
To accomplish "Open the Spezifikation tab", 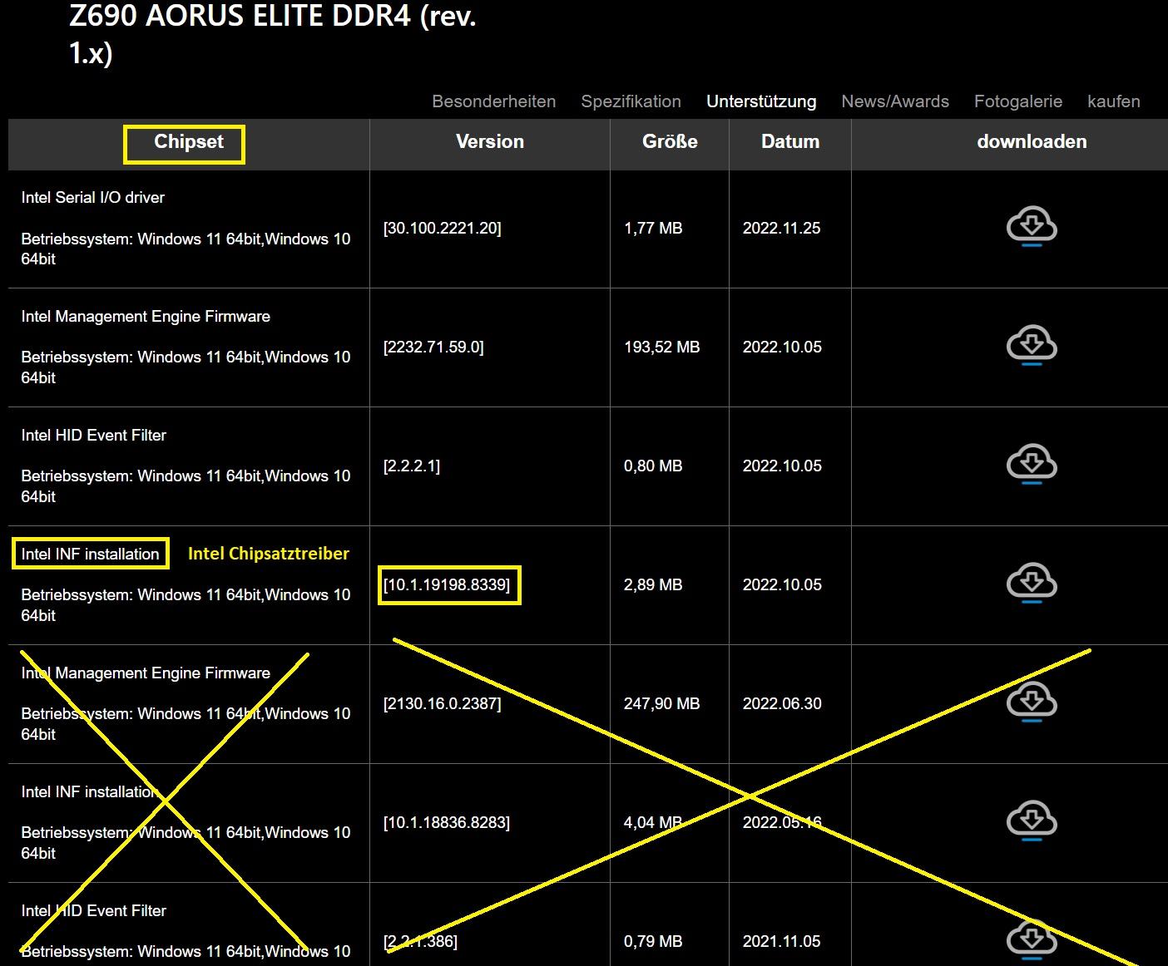I will click(631, 101).
